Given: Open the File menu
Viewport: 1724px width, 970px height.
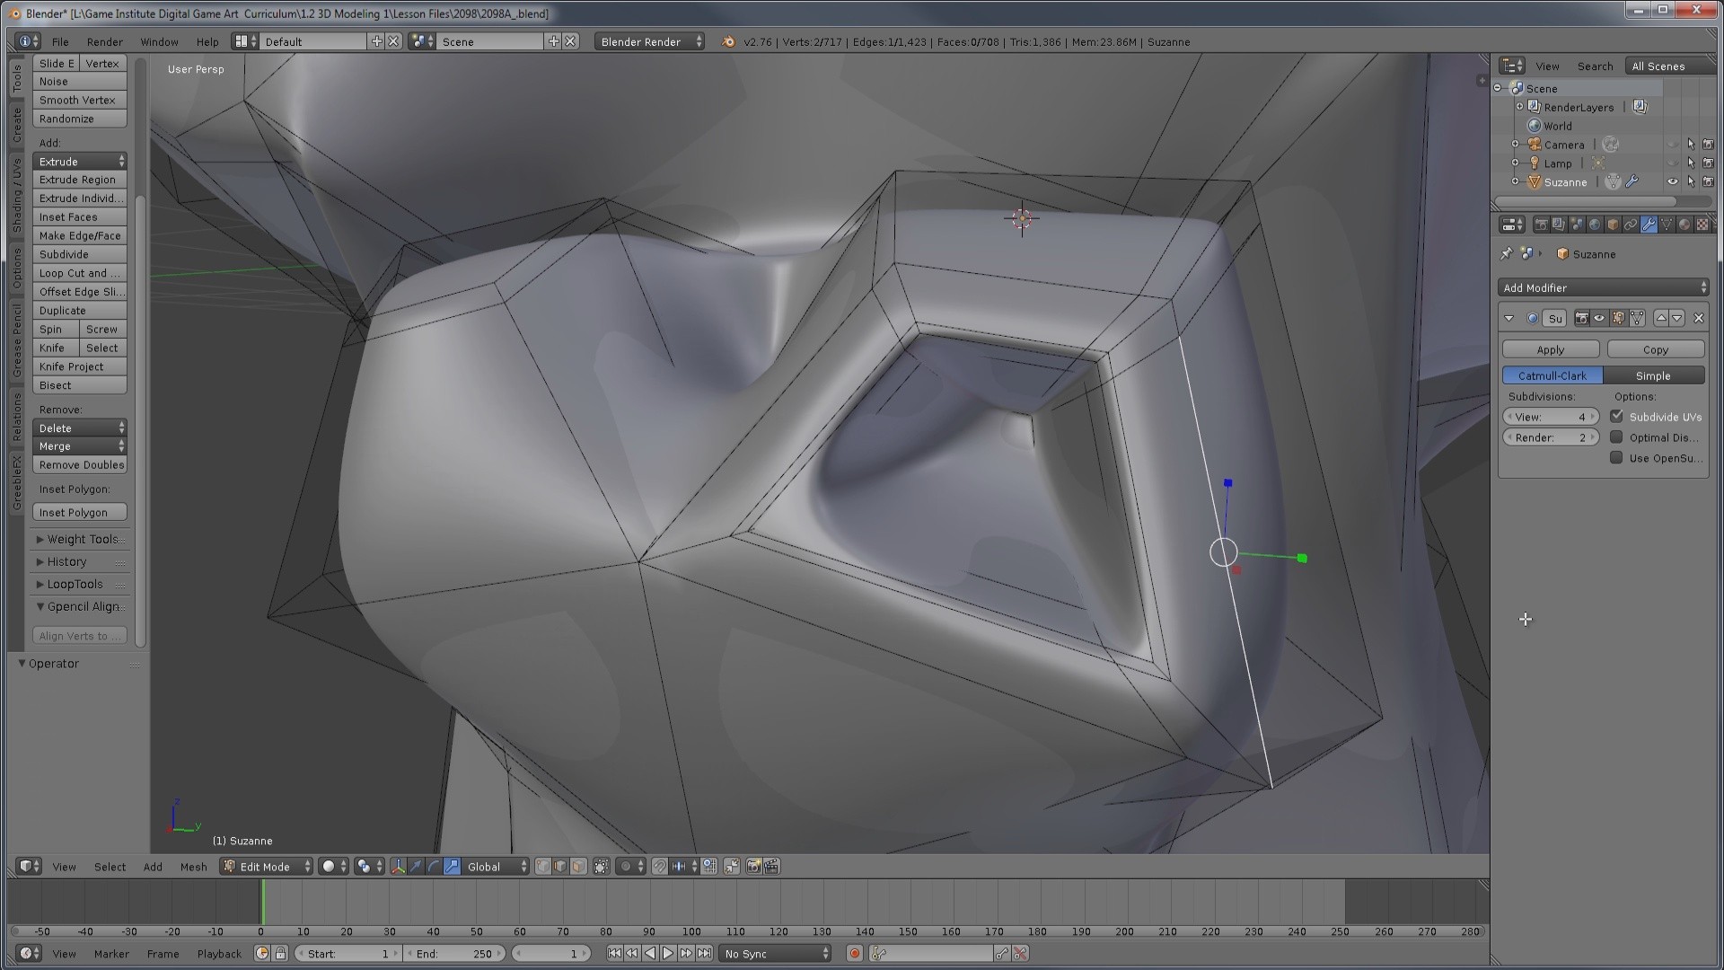Looking at the screenshot, I should click(60, 41).
